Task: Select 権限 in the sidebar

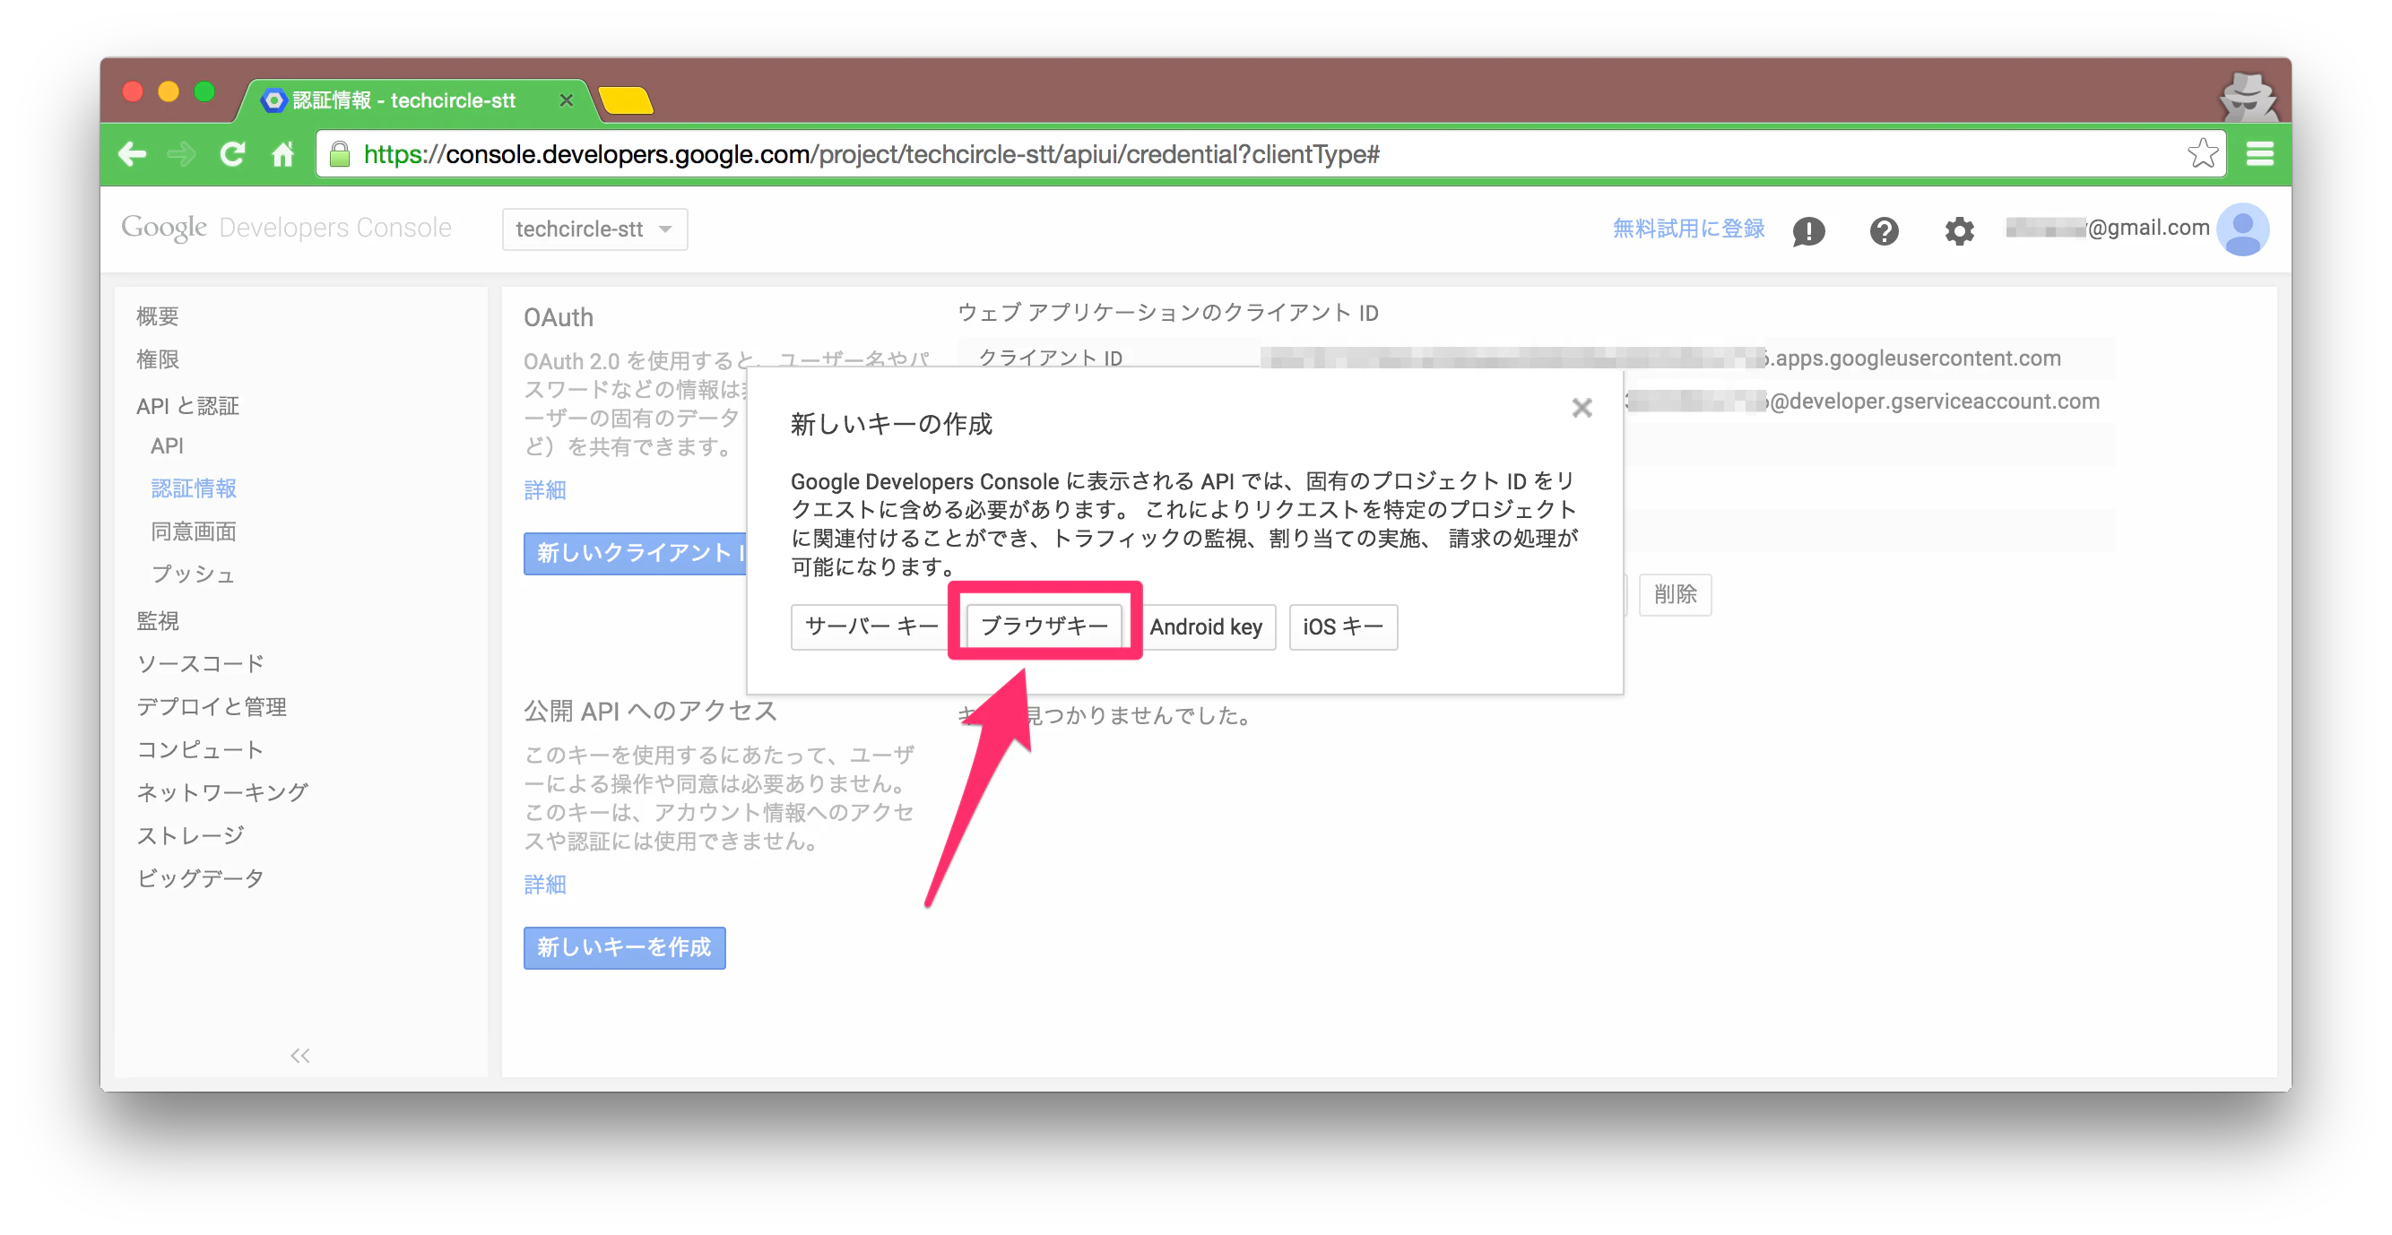Action: coord(157,359)
